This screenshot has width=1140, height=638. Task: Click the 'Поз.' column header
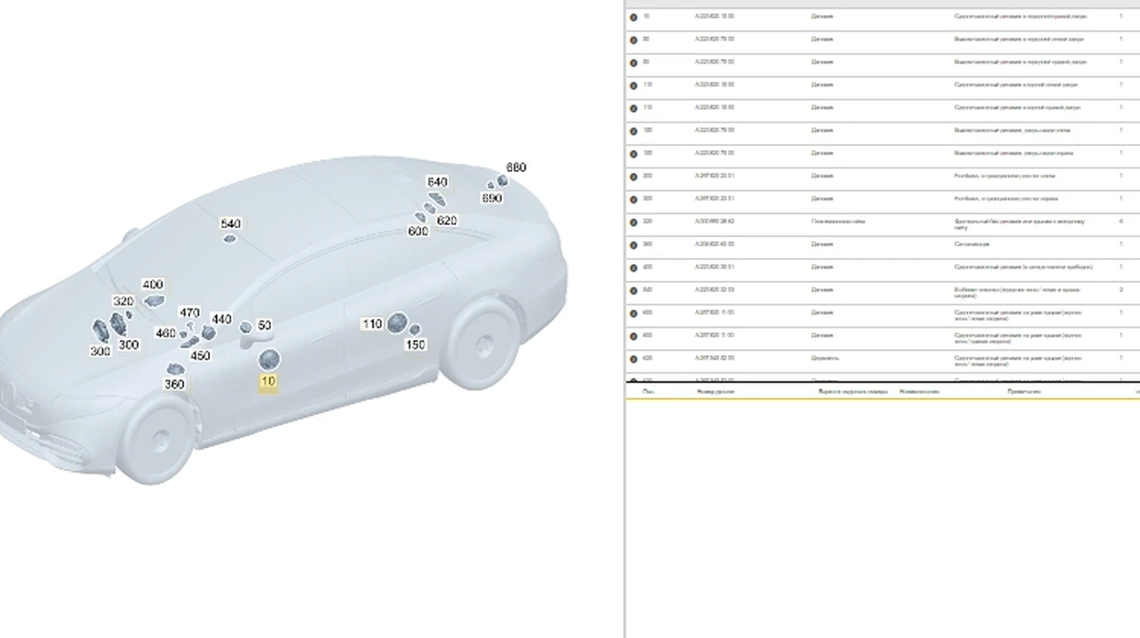(648, 391)
